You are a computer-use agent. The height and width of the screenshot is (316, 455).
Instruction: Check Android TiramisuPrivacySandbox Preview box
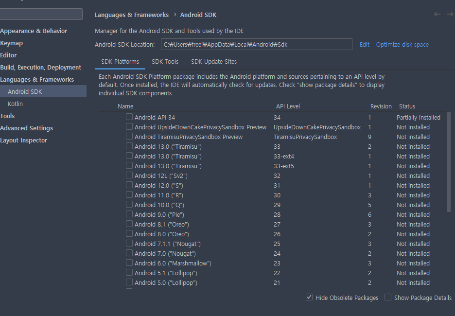[x=129, y=136]
